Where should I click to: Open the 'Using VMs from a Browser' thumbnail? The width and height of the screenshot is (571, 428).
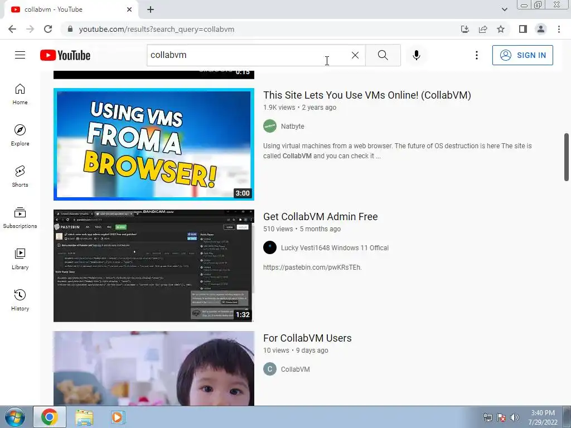154,144
